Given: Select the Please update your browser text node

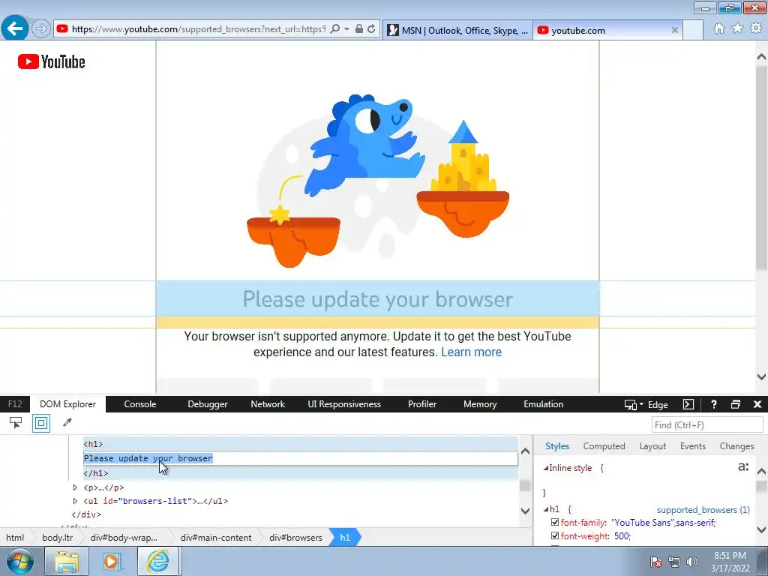Looking at the screenshot, I should pos(300,458).
